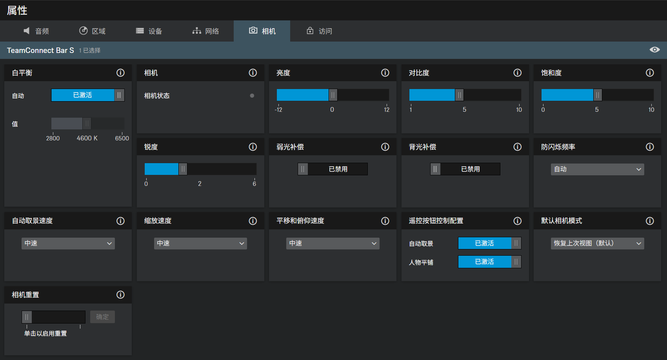Screen dimensions: 667x360
Task: Click the 确定 button in 相机重置
Action: [102, 317]
